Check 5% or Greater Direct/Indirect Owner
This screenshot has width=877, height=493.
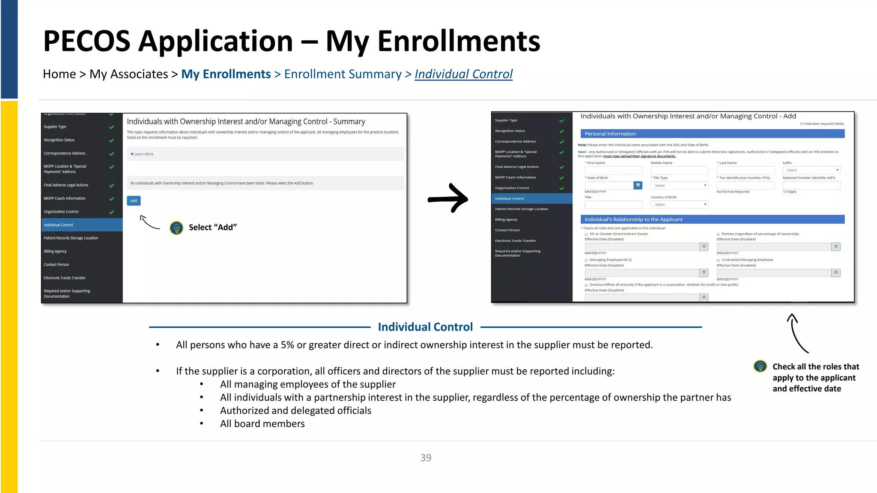click(x=586, y=234)
